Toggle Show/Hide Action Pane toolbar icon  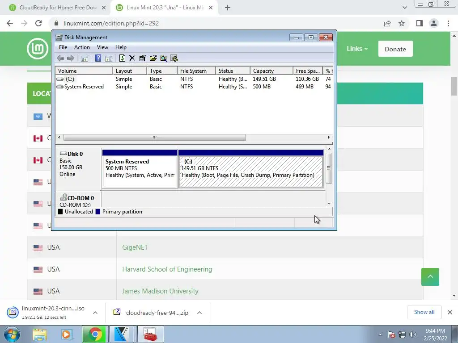pos(109,59)
